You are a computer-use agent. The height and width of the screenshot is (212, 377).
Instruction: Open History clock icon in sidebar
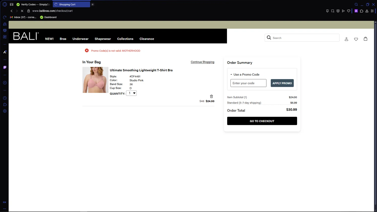pyautogui.click(x=5, y=98)
